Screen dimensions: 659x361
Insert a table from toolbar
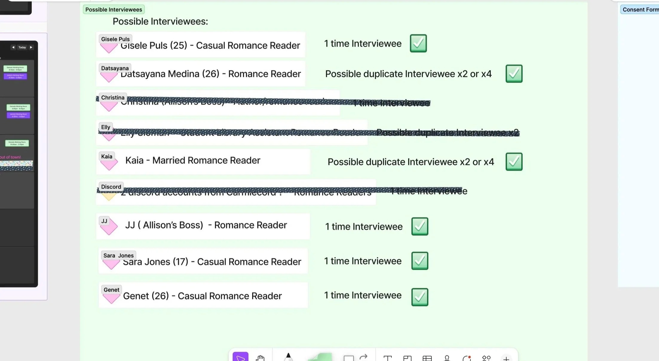point(427,358)
